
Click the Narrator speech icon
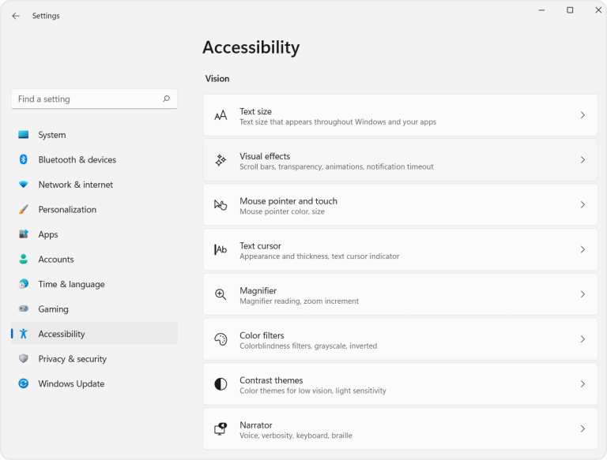coord(221,429)
